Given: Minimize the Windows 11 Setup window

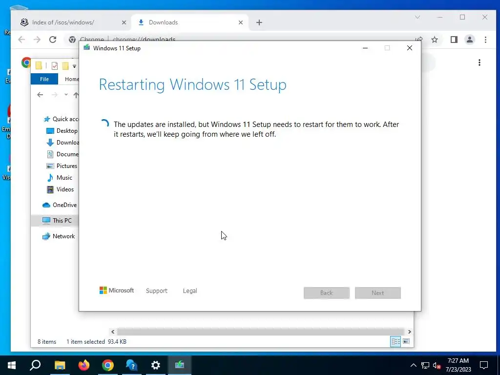Looking at the screenshot, I should 365,48.
